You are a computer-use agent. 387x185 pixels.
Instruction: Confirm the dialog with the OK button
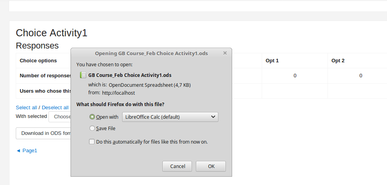(211, 166)
